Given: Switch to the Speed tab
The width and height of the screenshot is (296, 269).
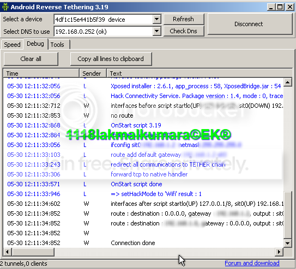Looking at the screenshot, I should [13, 45].
